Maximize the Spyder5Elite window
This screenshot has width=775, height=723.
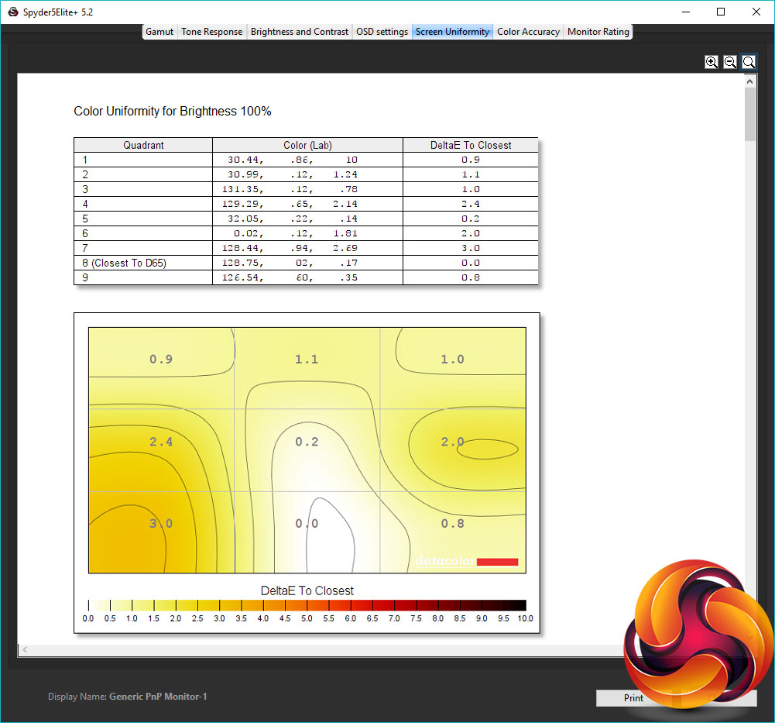(721, 12)
